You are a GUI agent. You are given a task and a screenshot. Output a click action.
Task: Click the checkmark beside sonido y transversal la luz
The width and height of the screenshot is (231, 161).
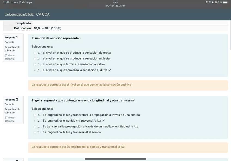click(x=103, y=121)
